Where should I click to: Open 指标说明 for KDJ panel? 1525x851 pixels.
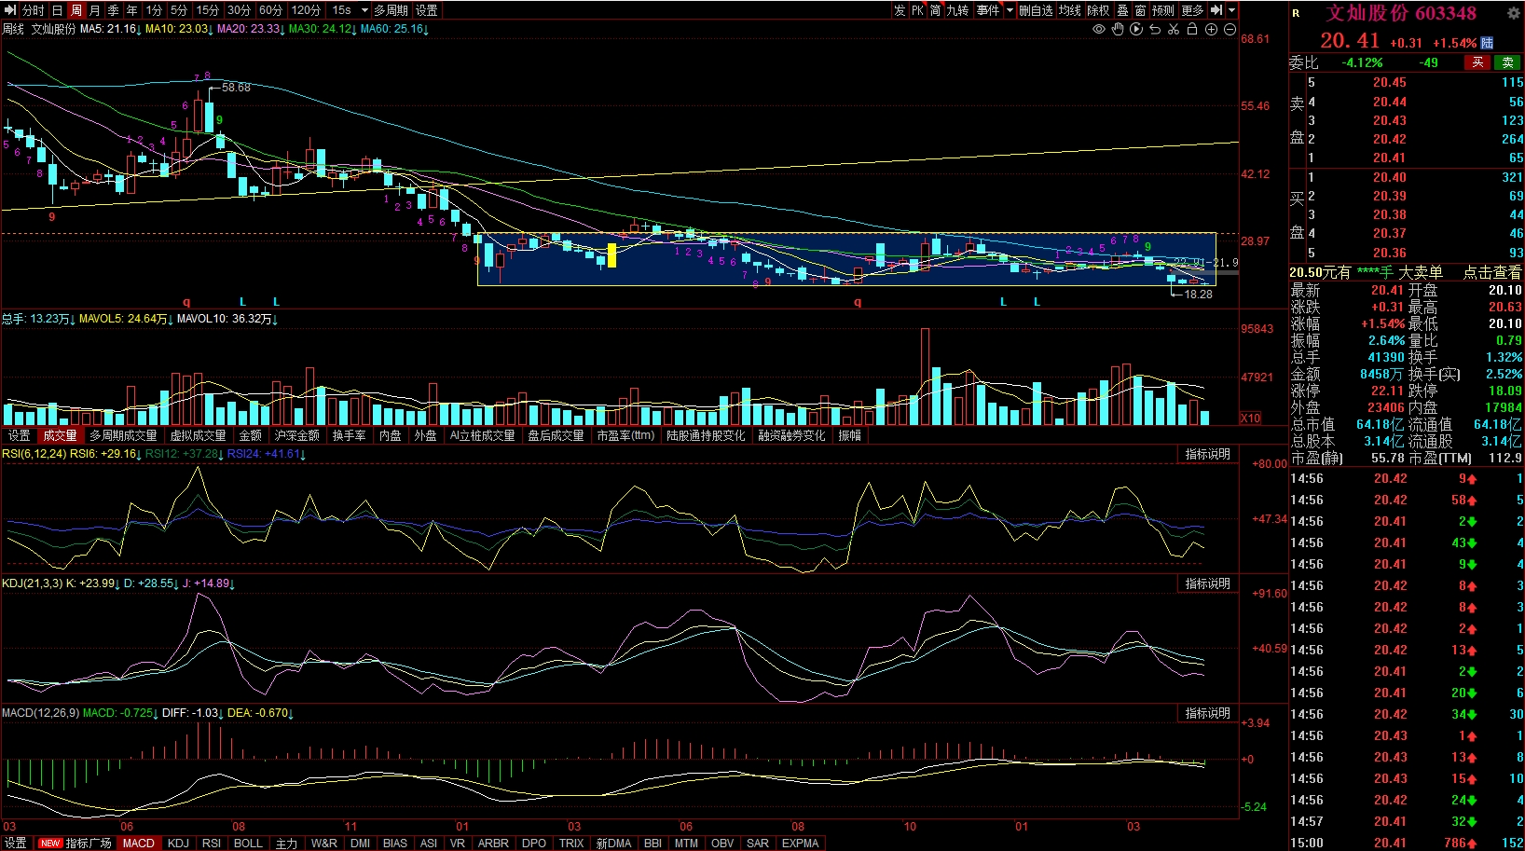1208,583
